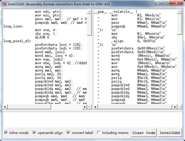Click 'prefetchnta 0x80(%%edi)' output line

click(138, 52)
